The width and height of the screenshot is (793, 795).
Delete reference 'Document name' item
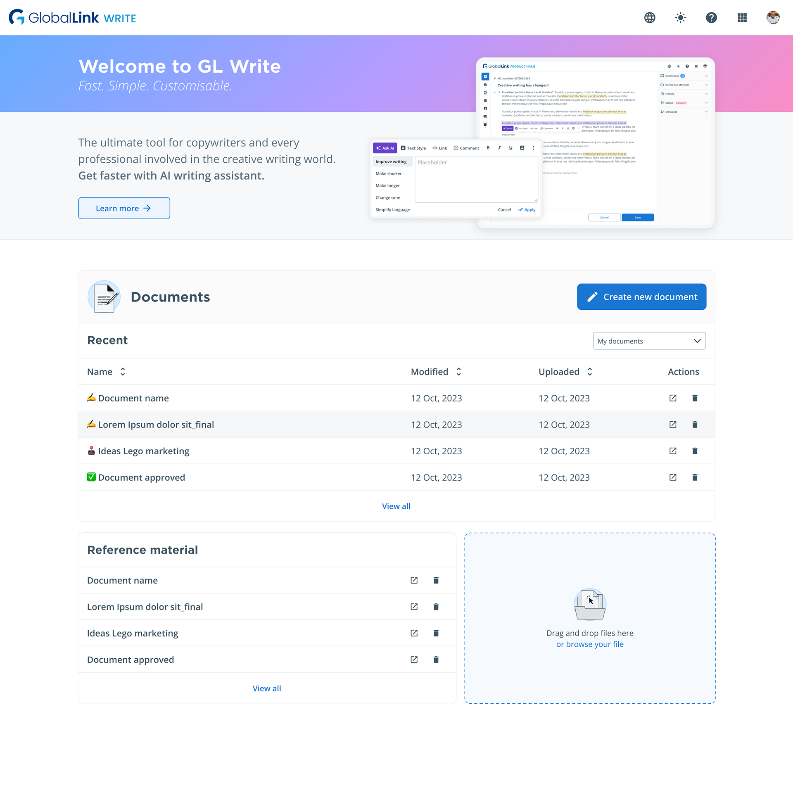[436, 580]
